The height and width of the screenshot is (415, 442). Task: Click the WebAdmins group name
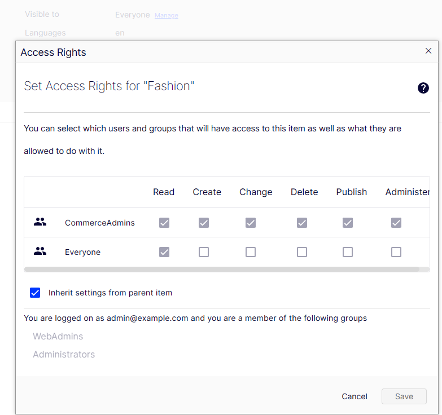[x=58, y=336]
